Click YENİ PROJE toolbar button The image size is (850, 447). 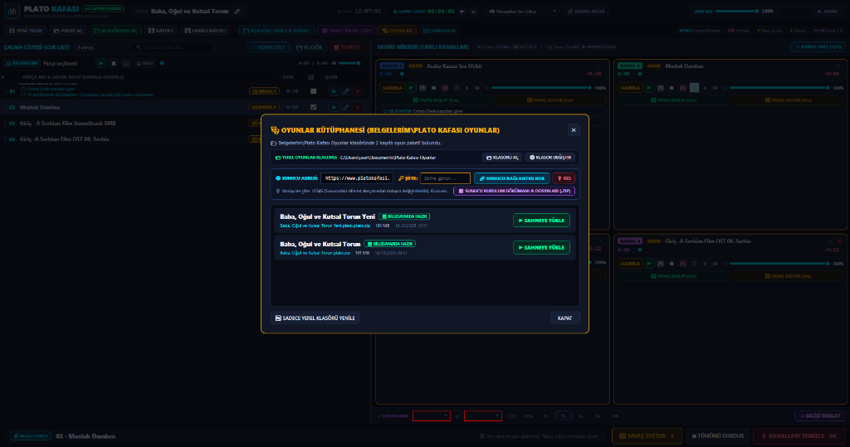(x=26, y=31)
